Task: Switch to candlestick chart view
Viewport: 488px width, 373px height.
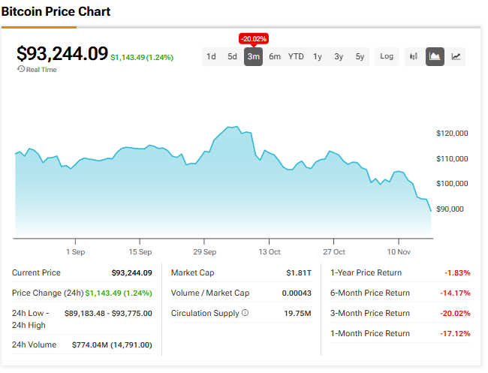Action: tap(413, 56)
